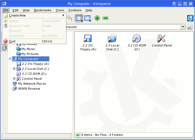195x140 pixels.
Task: Expand the 2.3 Local Disk (C:) tree node
Action: pyautogui.click(x=14, y=69)
